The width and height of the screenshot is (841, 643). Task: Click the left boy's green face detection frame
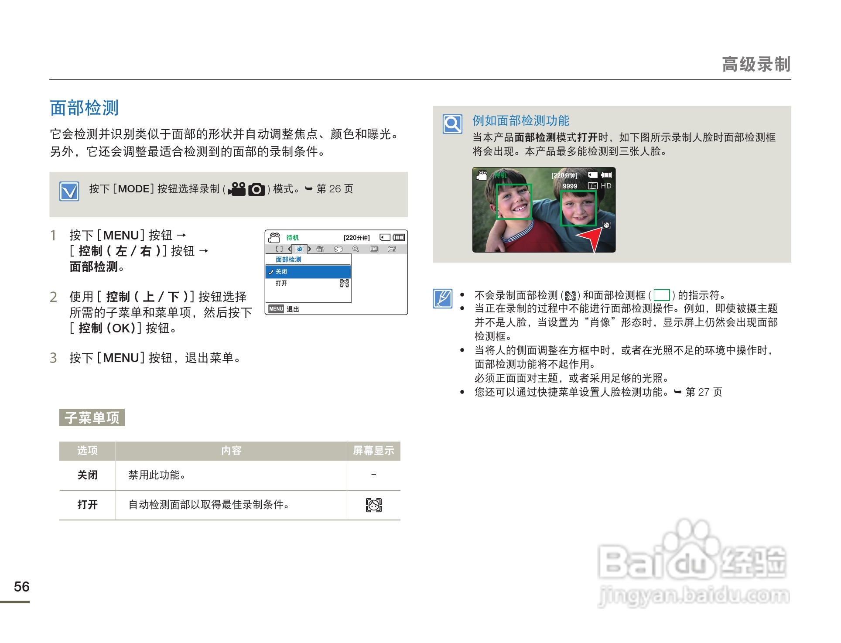pyautogui.click(x=514, y=202)
